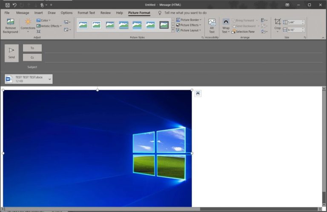Apply the third picture style thumbnail
Image resolution: width=327 pixels, height=212 pixels.
[110, 25]
